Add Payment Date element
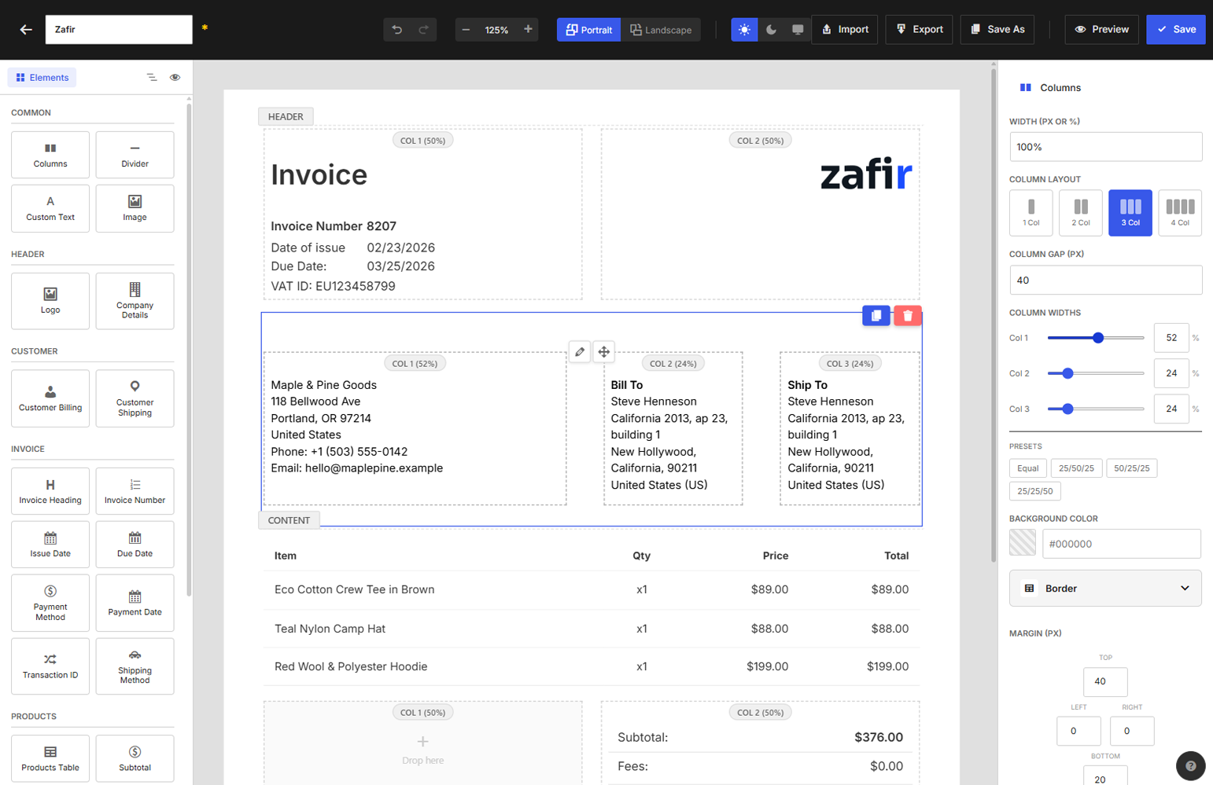This screenshot has width=1213, height=785. (x=135, y=603)
